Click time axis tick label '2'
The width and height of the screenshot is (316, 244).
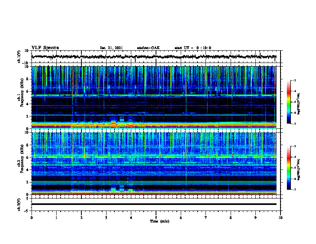tap(81, 218)
